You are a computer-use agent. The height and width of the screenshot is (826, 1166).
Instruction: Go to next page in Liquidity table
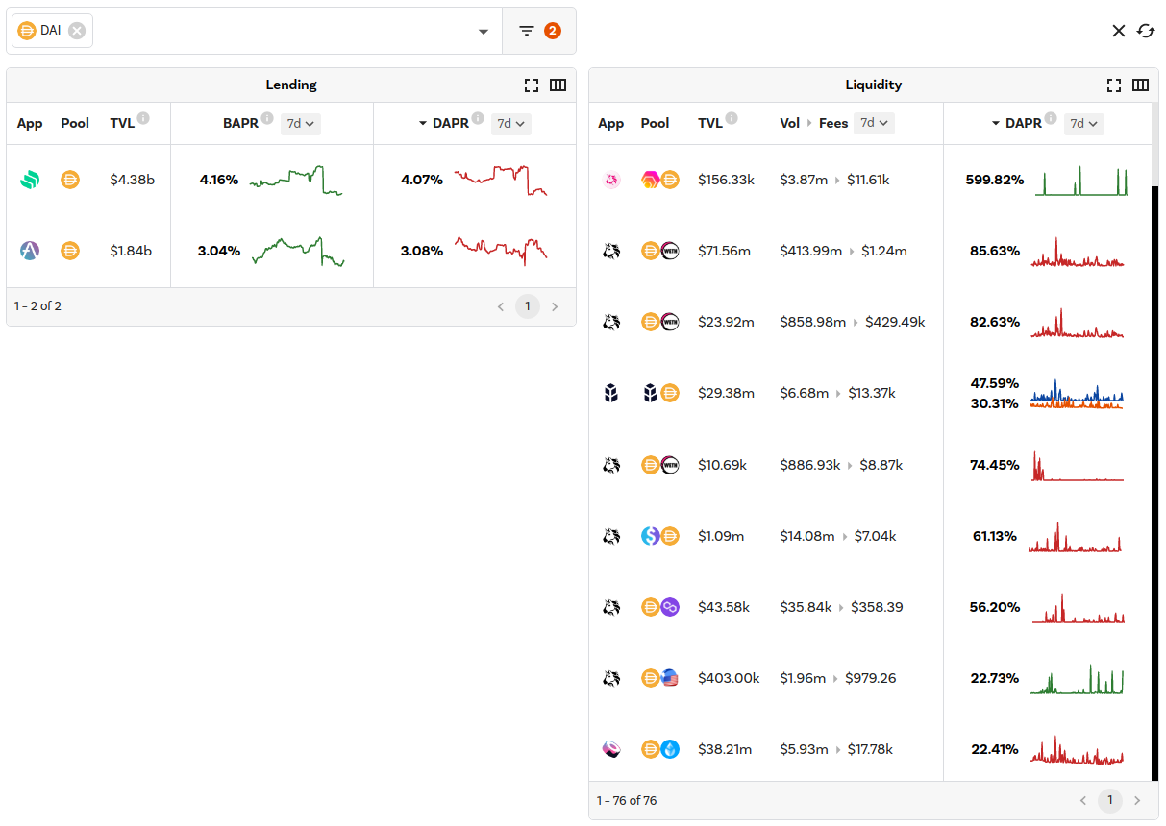(1137, 800)
